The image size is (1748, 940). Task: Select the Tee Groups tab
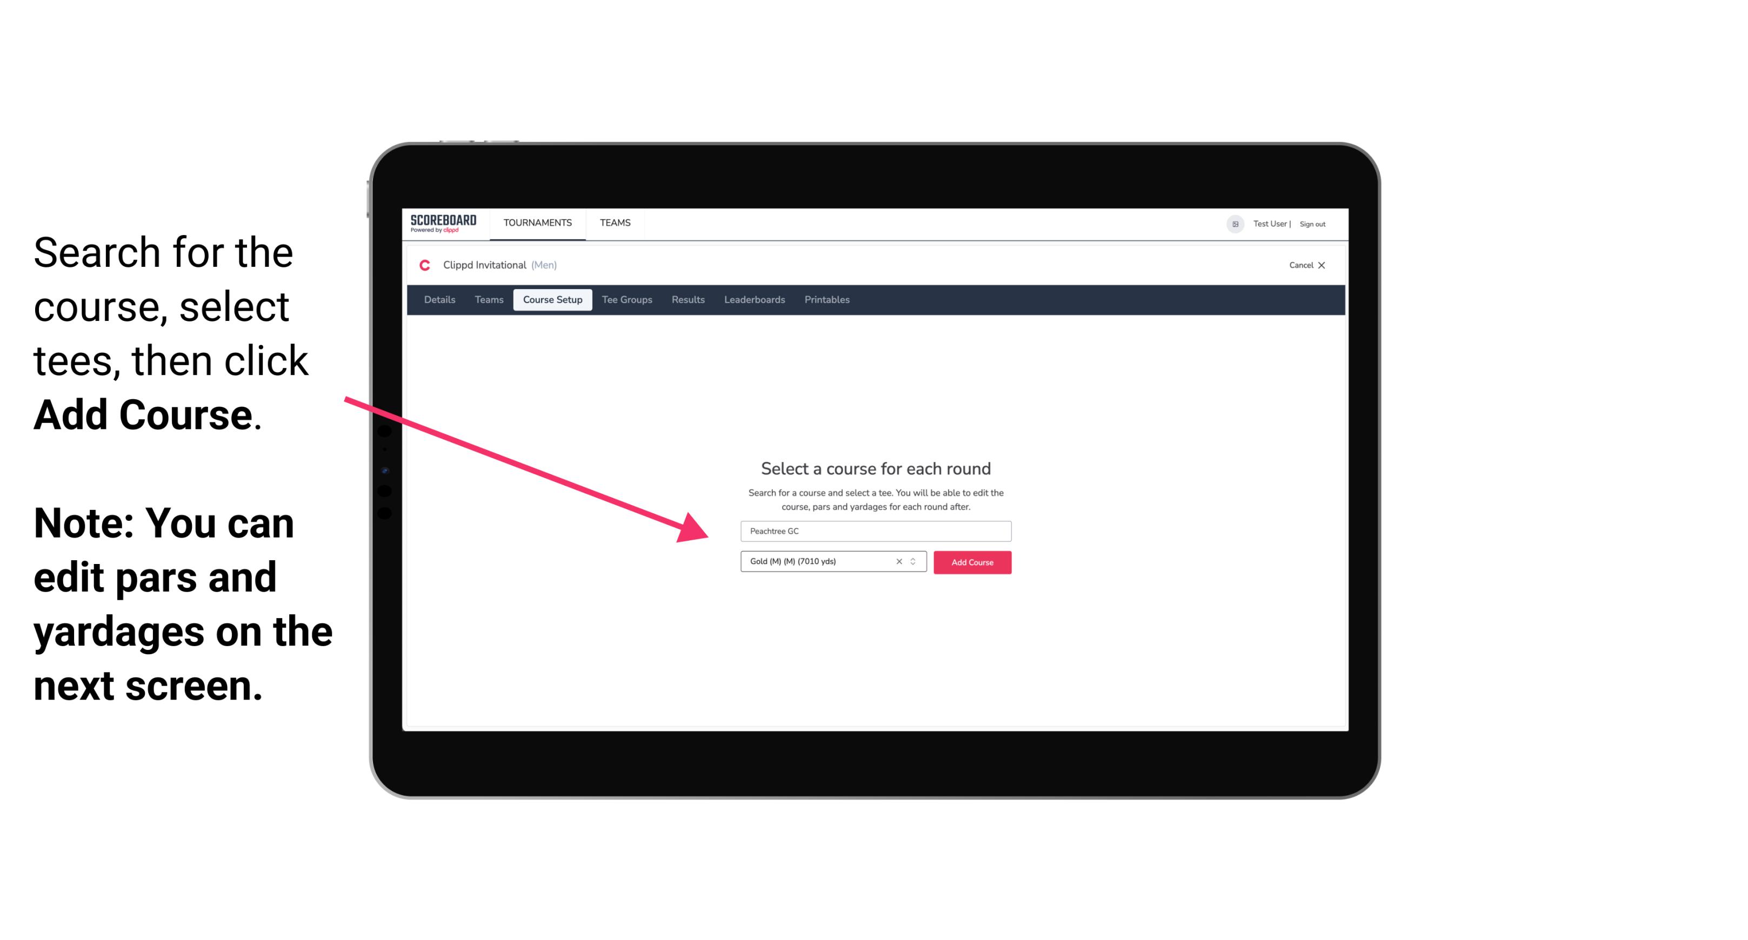click(x=625, y=300)
